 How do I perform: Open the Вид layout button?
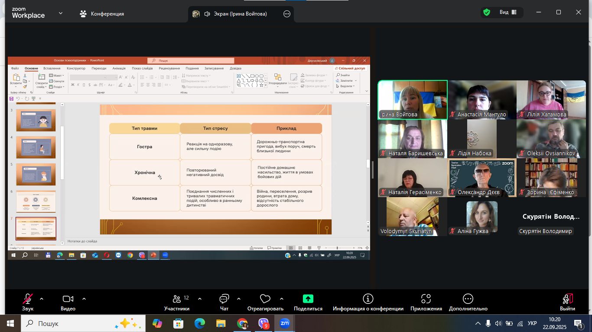(506, 13)
